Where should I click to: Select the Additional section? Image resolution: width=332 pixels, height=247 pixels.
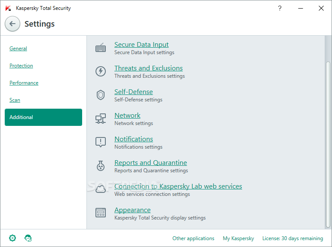(43, 117)
